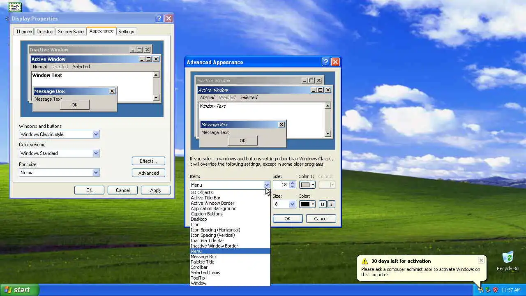Choose Inactive Window Border from the list
Screen dimensions: 526x296
230,246
